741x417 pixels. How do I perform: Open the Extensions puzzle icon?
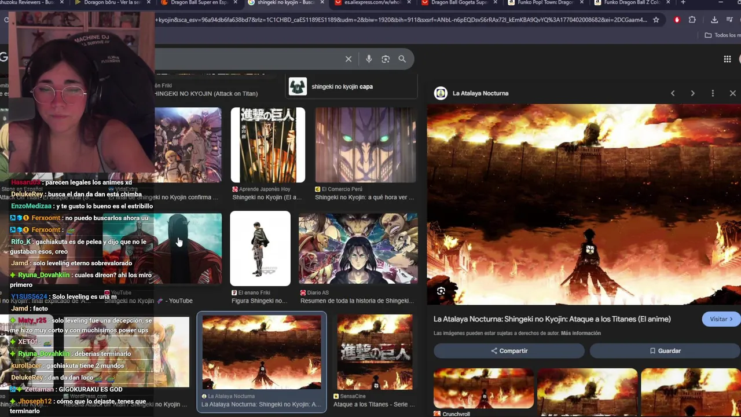click(x=692, y=20)
